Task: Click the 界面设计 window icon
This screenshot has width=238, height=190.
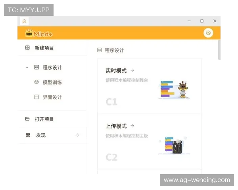Action: 36,97
